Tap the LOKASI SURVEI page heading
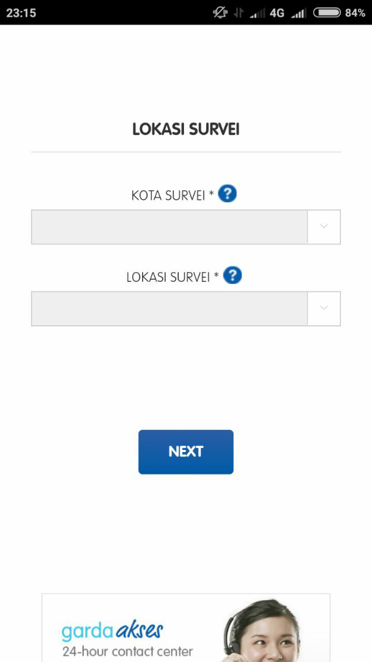The image size is (372, 662). [186, 129]
